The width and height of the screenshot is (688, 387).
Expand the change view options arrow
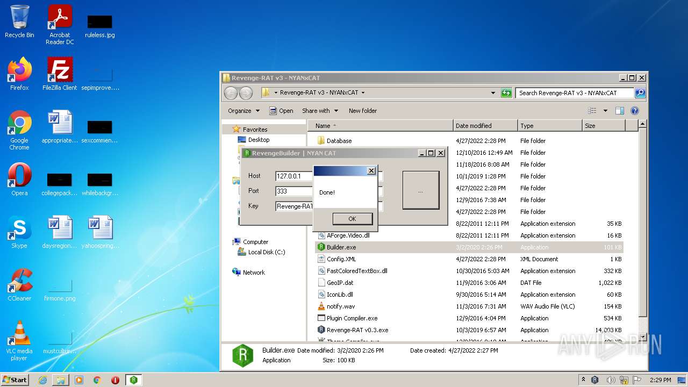605,111
